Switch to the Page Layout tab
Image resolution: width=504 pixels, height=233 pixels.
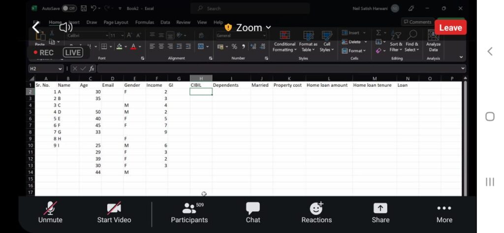(x=116, y=22)
